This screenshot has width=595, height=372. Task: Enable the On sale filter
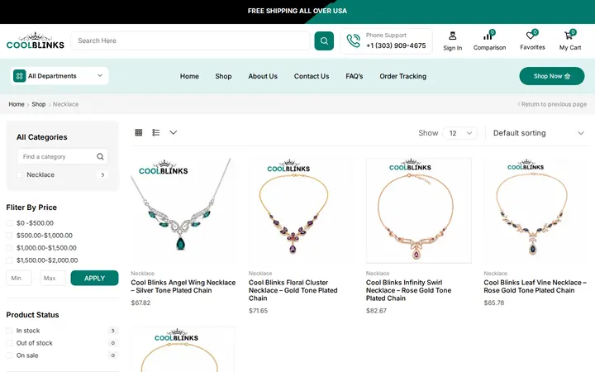coord(9,355)
